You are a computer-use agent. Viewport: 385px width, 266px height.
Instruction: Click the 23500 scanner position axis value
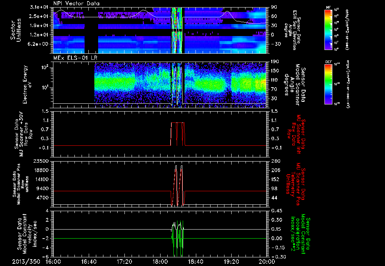pyautogui.click(x=41, y=161)
